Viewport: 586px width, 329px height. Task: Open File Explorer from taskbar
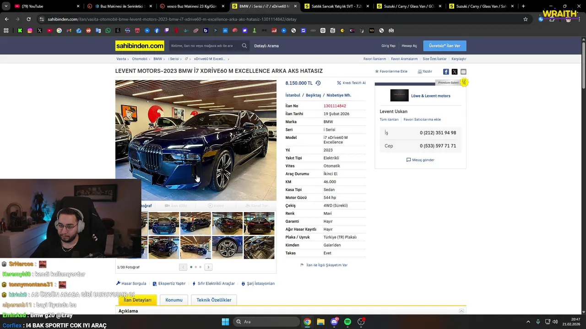pos(320,322)
